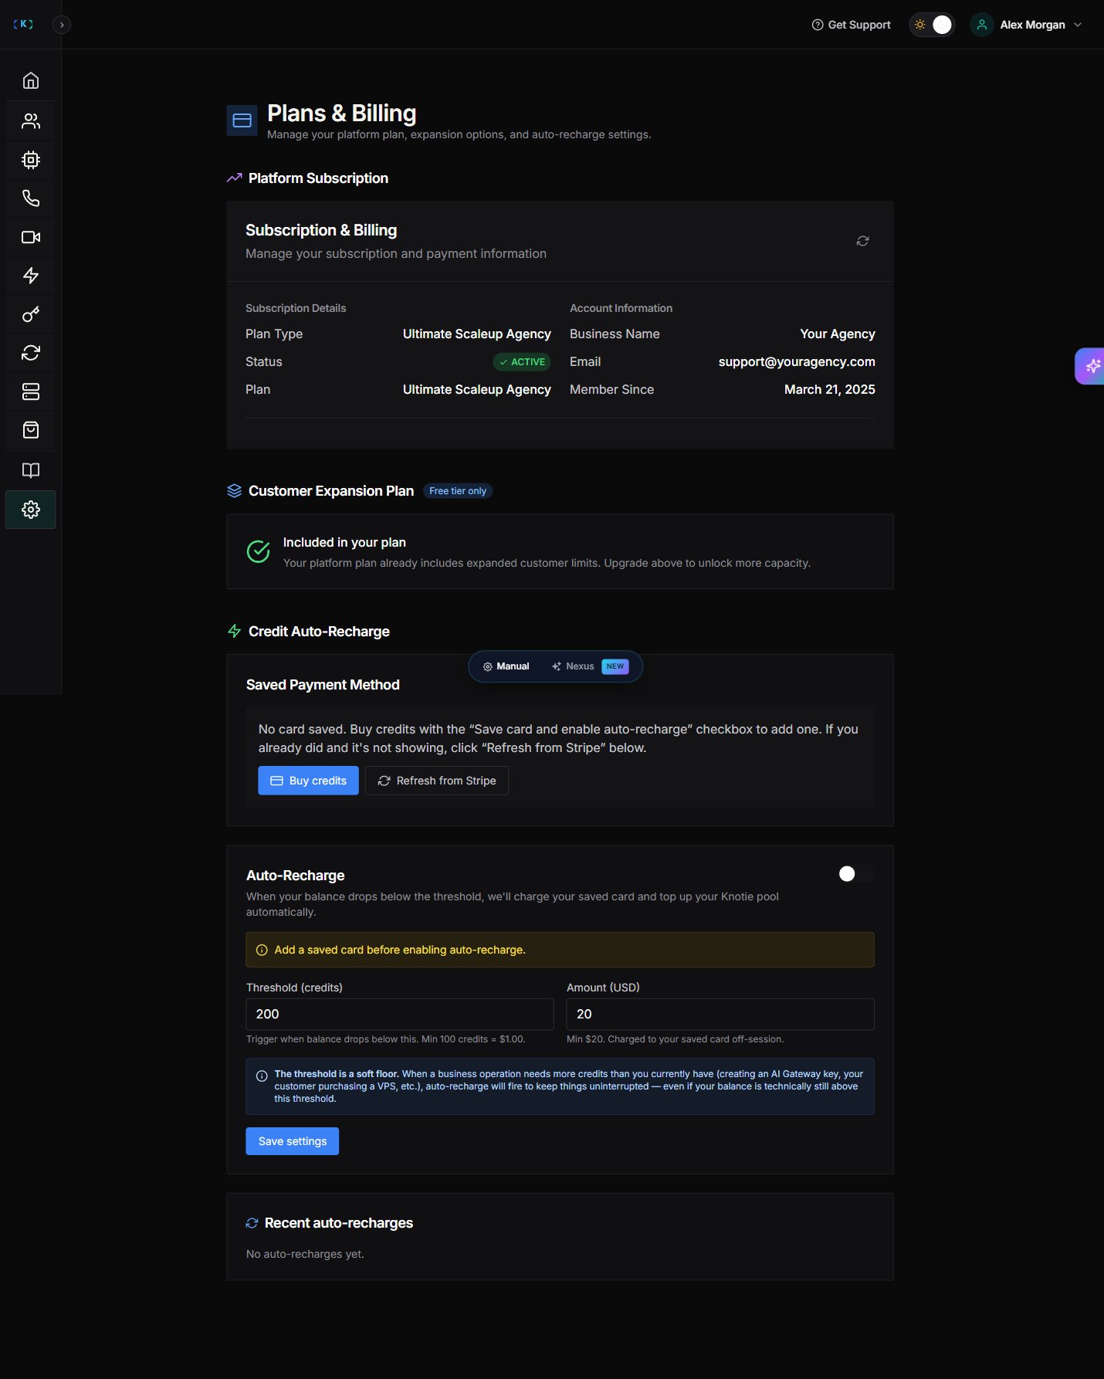Image resolution: width=1104 pixels, height=1379 pixels.
Task: Expand the sidebar with the chevron button
Action: [62, 25]
